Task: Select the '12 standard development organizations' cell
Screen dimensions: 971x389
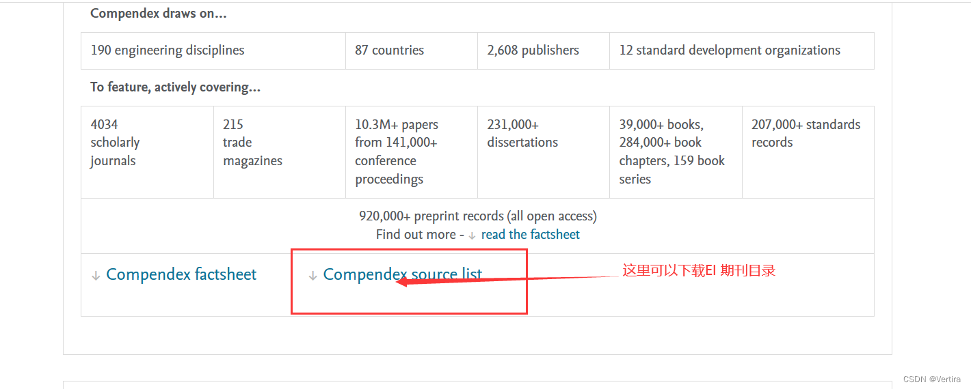Action: [742, 51]
